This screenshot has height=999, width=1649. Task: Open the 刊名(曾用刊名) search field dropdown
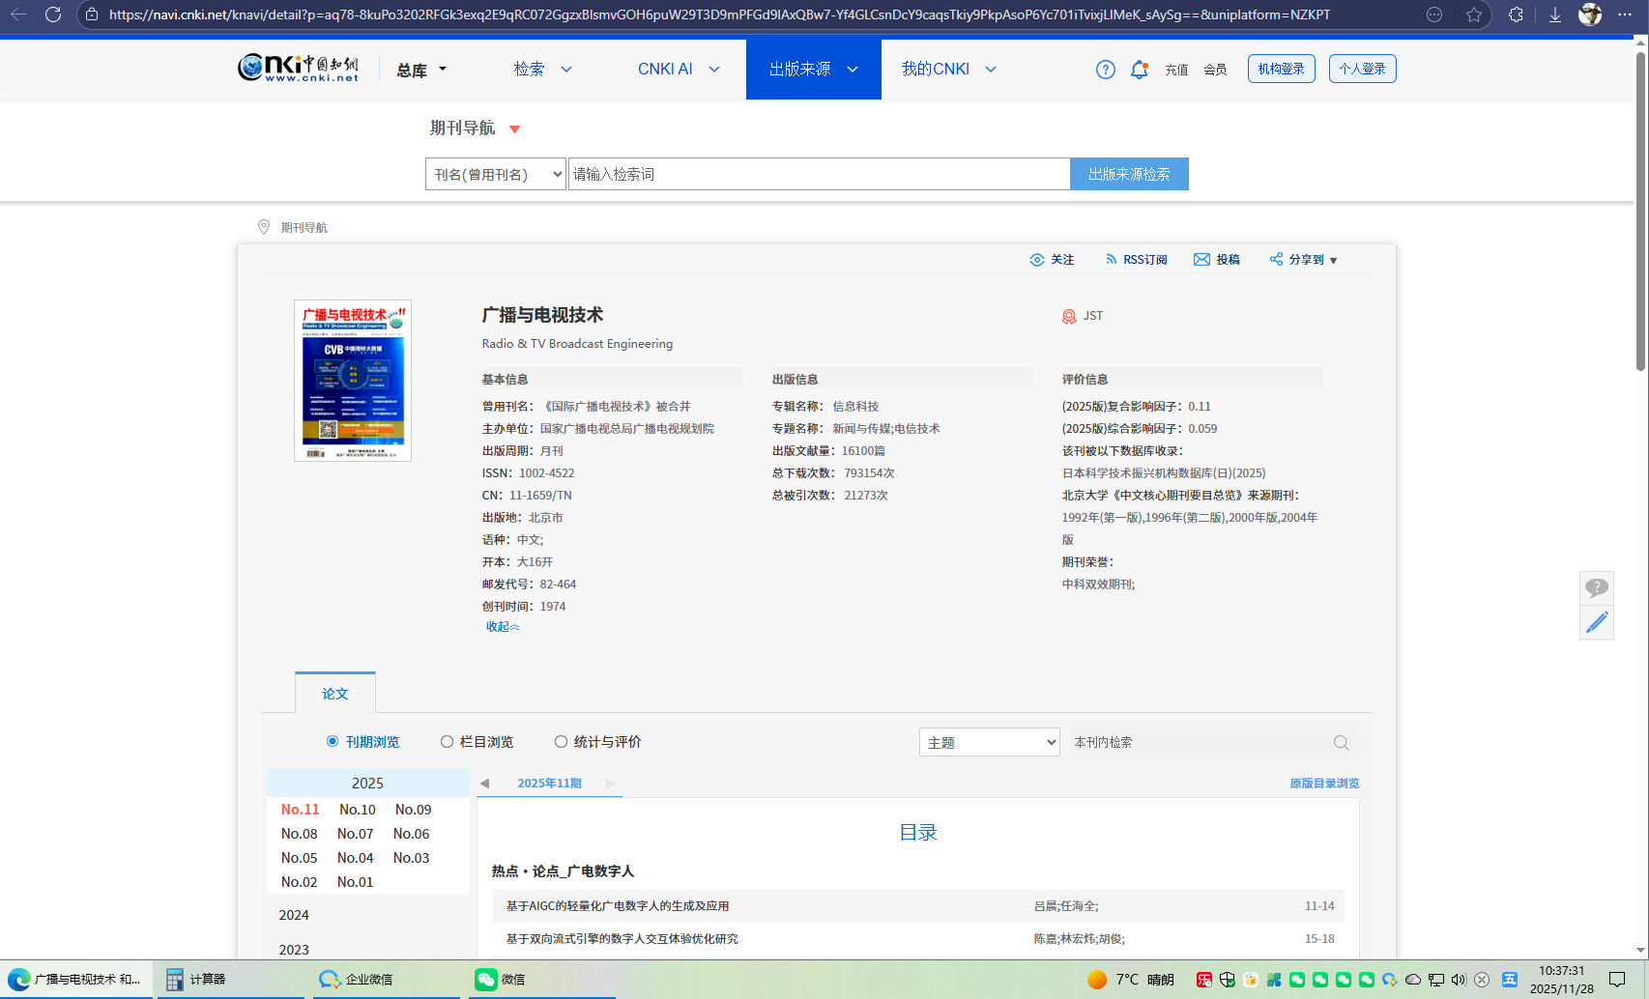[x=495, y=174]
